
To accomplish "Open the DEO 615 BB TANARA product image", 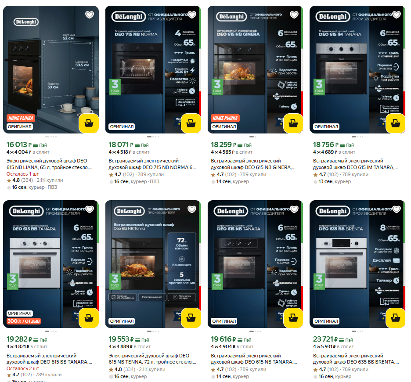I will (x=51, y=264).
